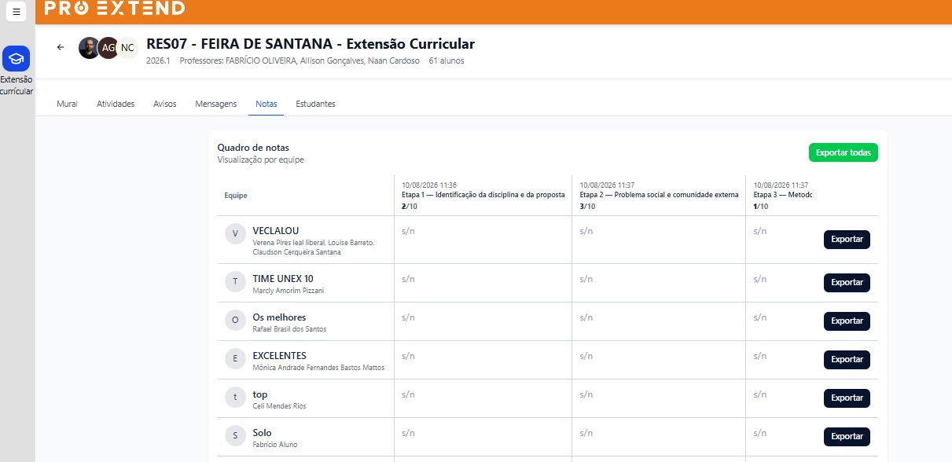
Task: Export grades for EXCELENTES
Action: pos(847,360)
